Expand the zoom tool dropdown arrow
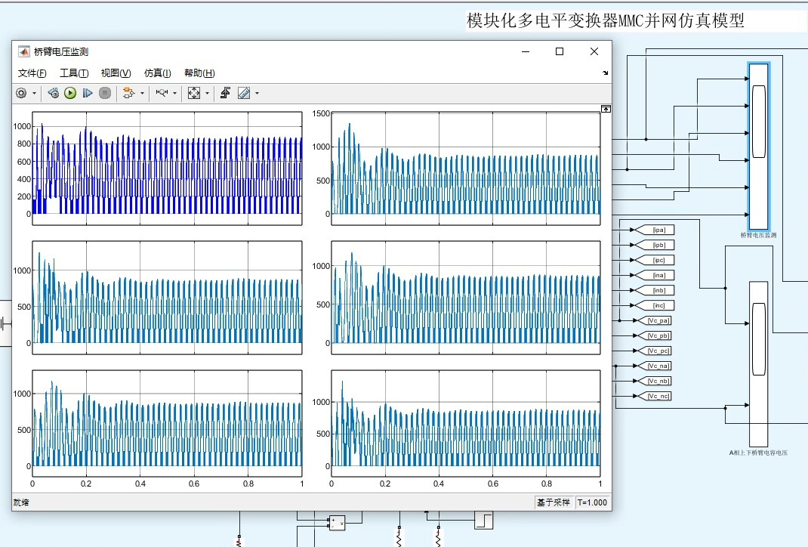The height and width of the screenshot is (547, 808). click(174, 94)
